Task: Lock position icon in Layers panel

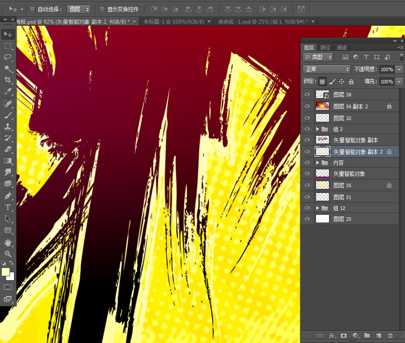Action: 341,82
